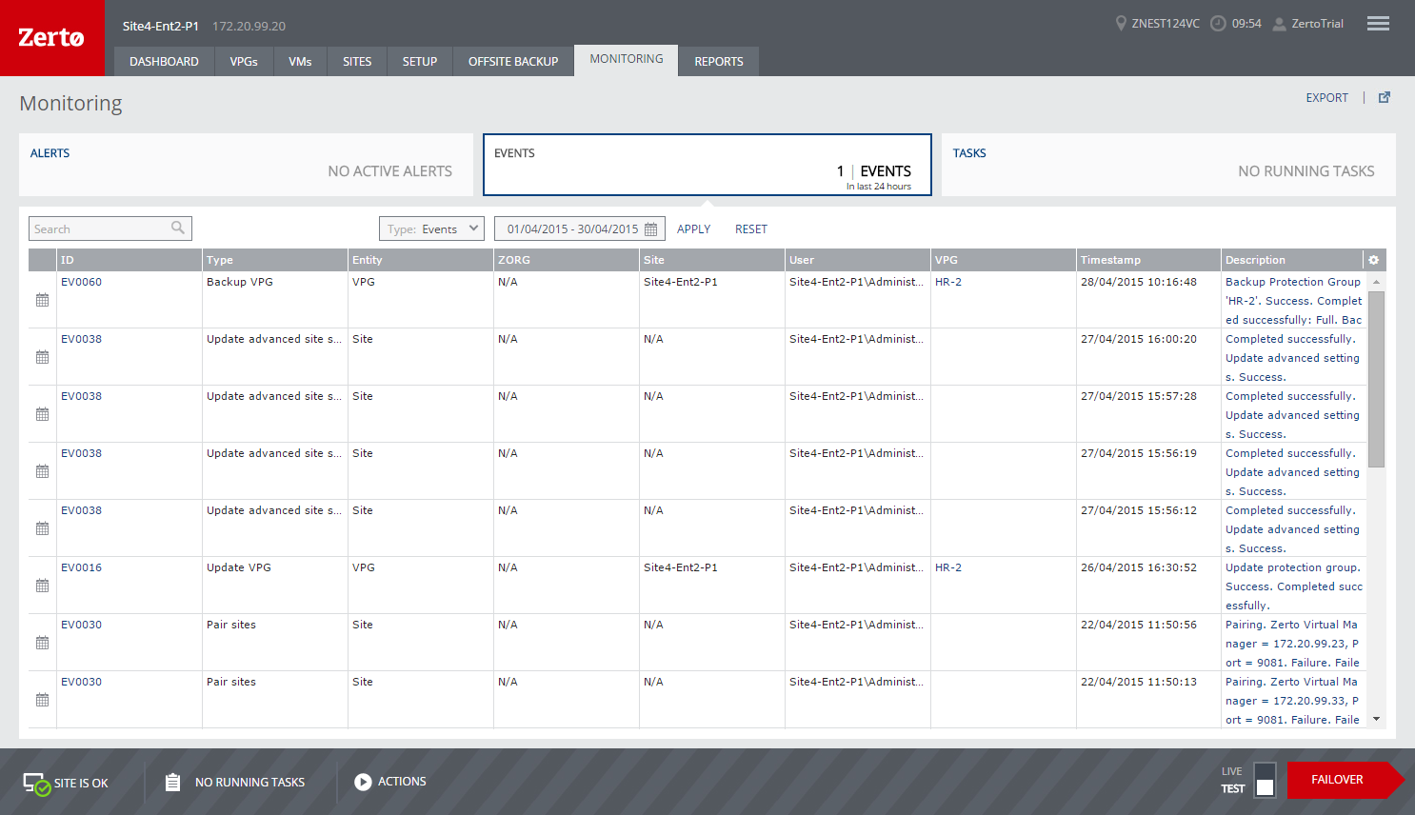
Task: Open the date range 01/04/2015 - 30/04/2015 picker
Action: 579,229
